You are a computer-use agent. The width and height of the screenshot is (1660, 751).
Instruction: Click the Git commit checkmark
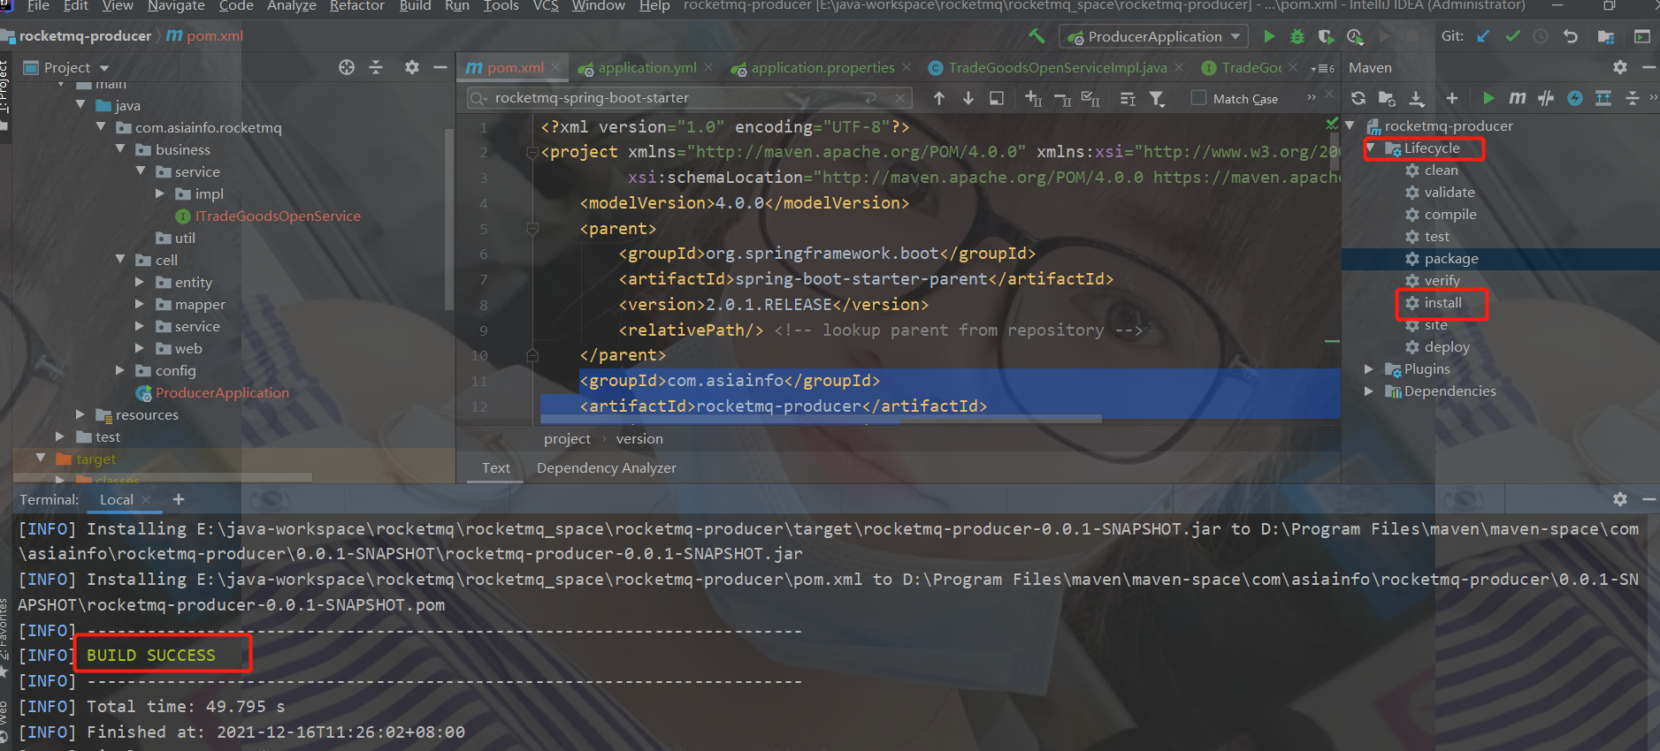click(x=1512, y=36)
